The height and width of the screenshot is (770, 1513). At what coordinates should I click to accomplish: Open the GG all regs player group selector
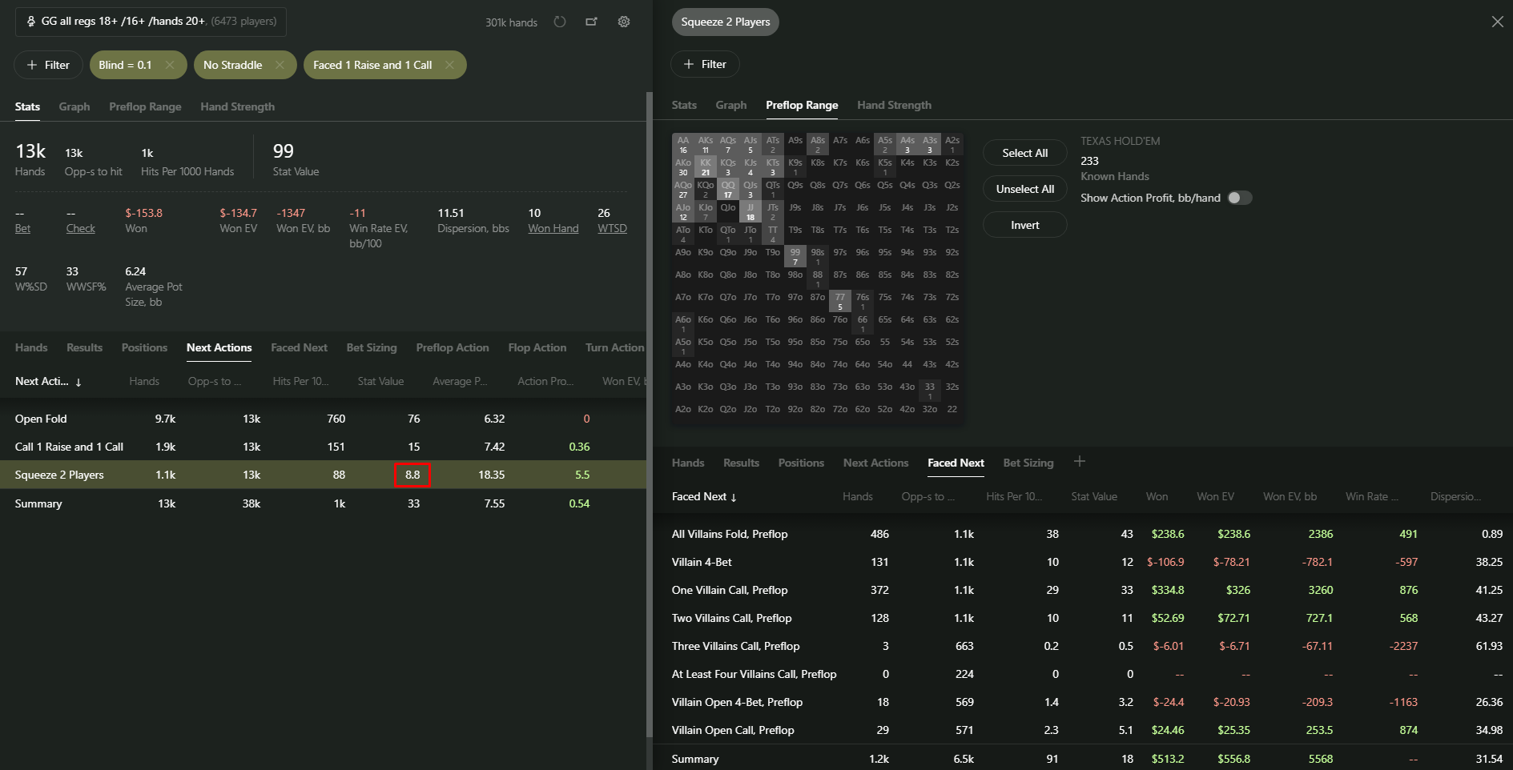(151, 22)
